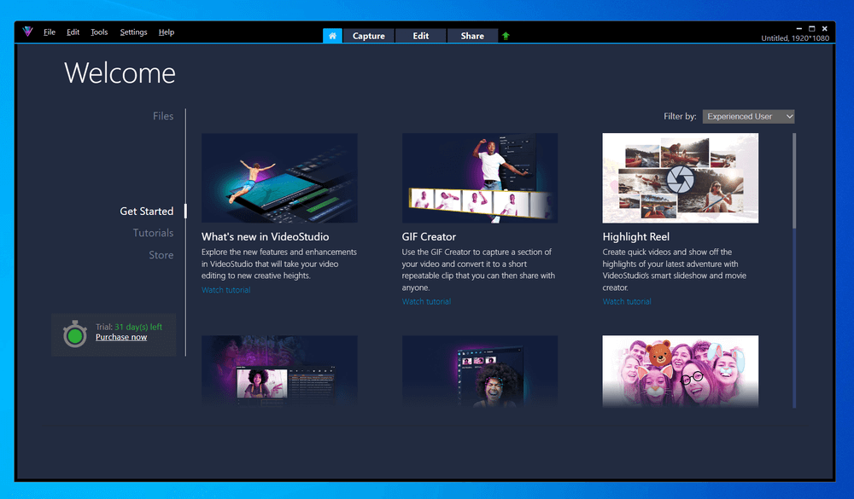854x499 pixels.
Task: Select Store in the sidebar
Action: [161, 255]
